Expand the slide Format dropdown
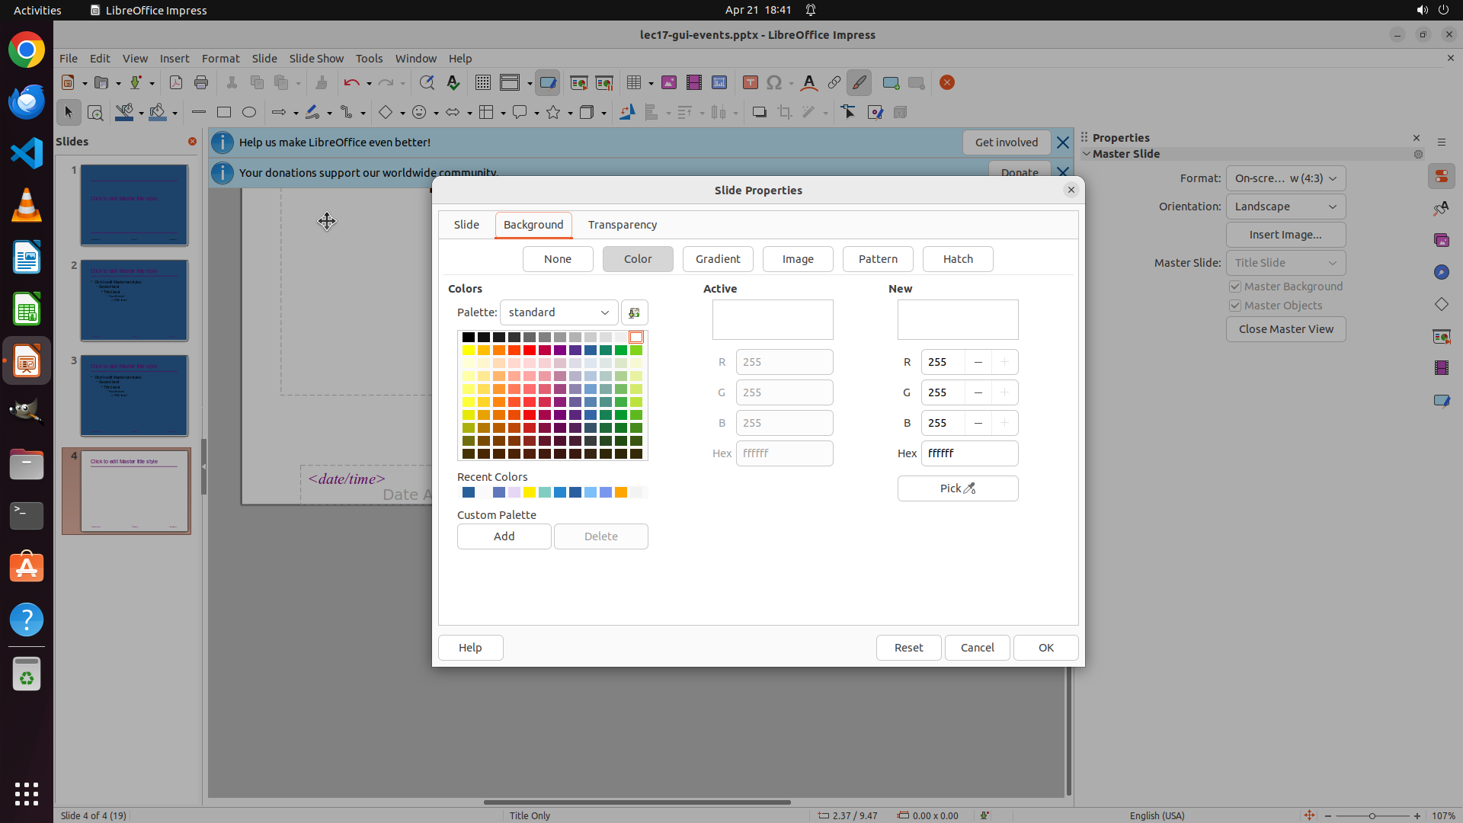This screenshot has width=1463, height=823. (x=1285, y=178)
